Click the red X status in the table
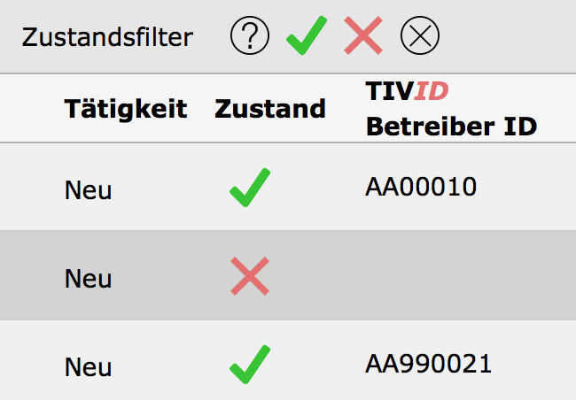Screen dimensions: 576x400 click(250, 276)
